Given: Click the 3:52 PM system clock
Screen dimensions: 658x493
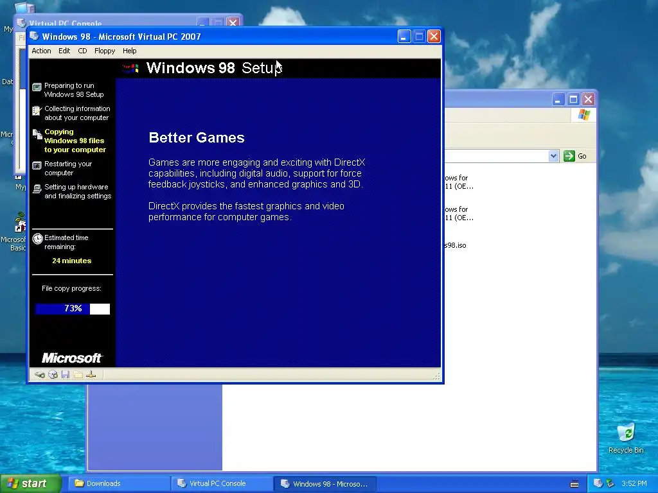Looking at the screenshot, I should coord(634,483).
